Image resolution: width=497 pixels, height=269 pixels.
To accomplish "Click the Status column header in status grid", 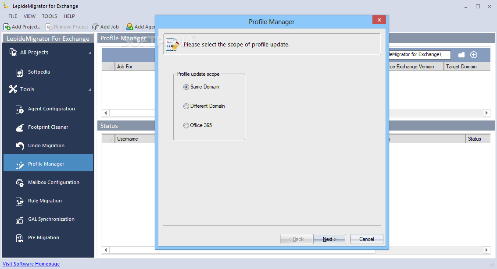I will pyautogui.click(x=478, y=138).
